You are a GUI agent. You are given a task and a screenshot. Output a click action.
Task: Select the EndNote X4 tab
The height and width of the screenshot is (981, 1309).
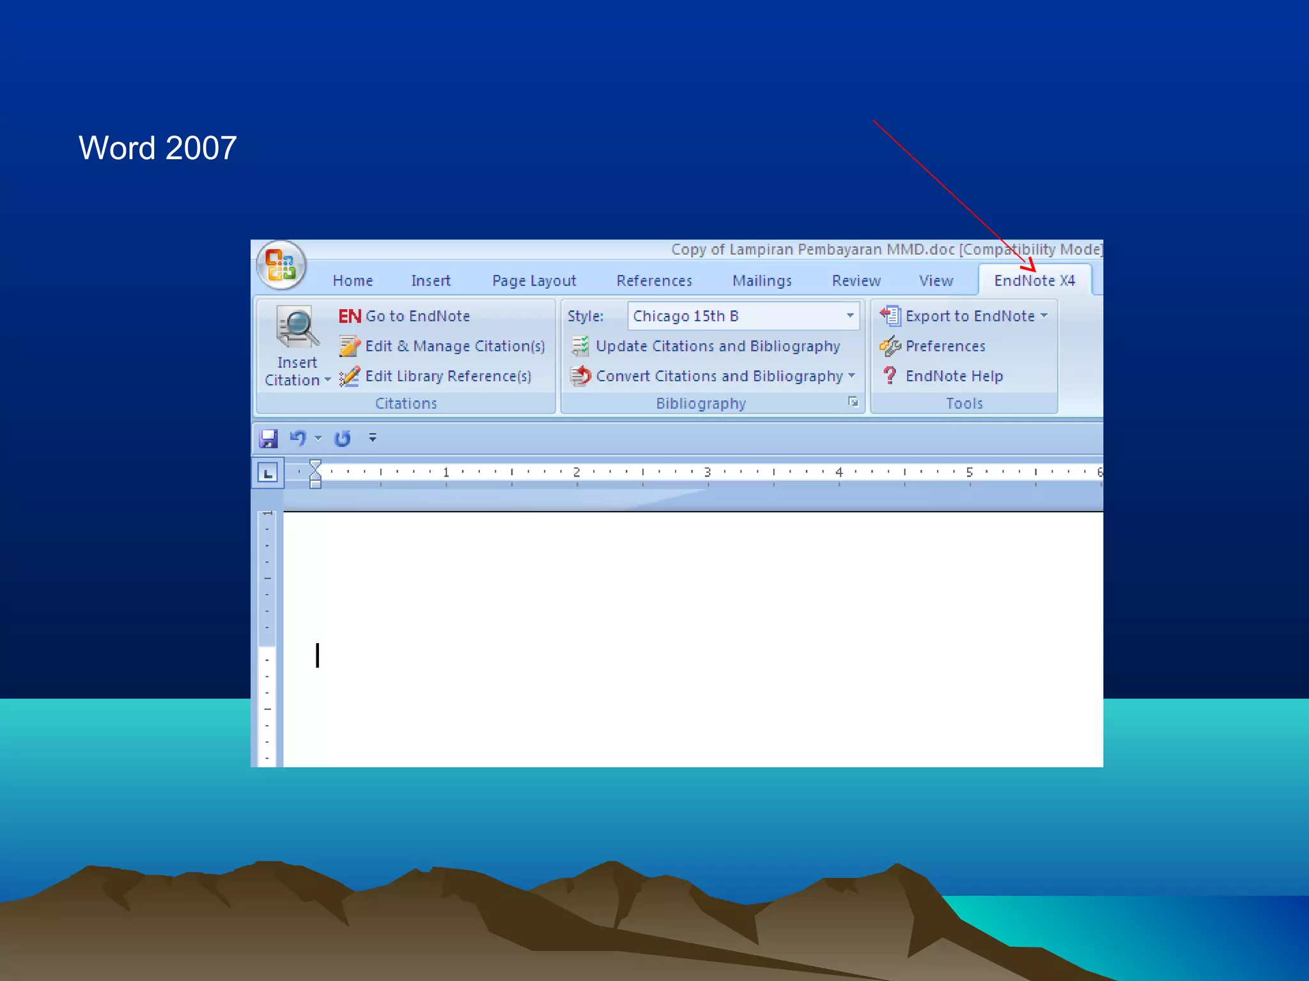tap(1035, 281)
